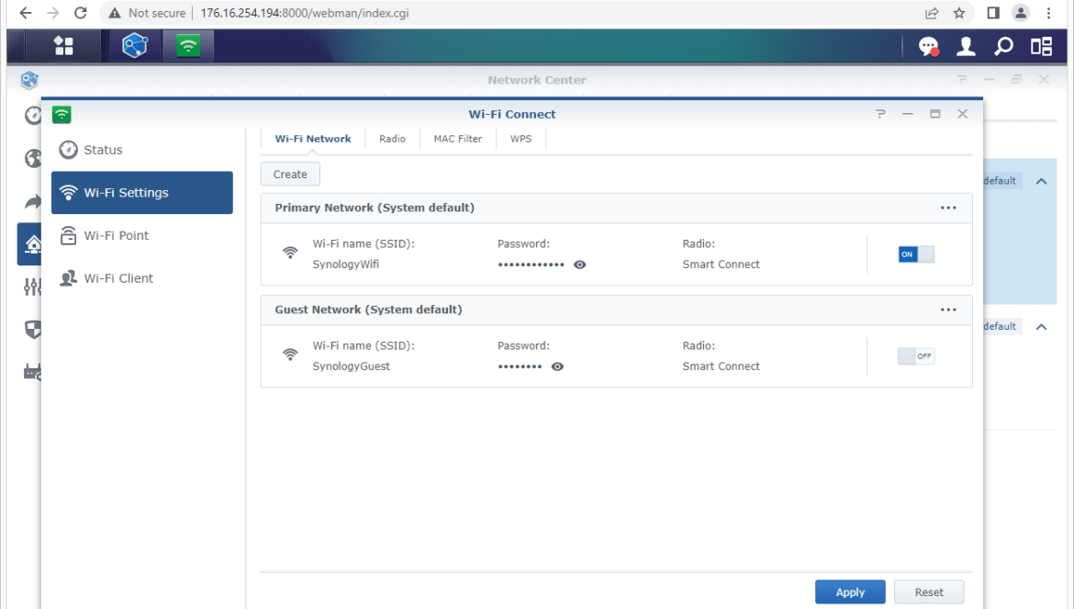Switch to the Radio tab
This screenshot has height=609, width=1074.
[x=393, y=139]
